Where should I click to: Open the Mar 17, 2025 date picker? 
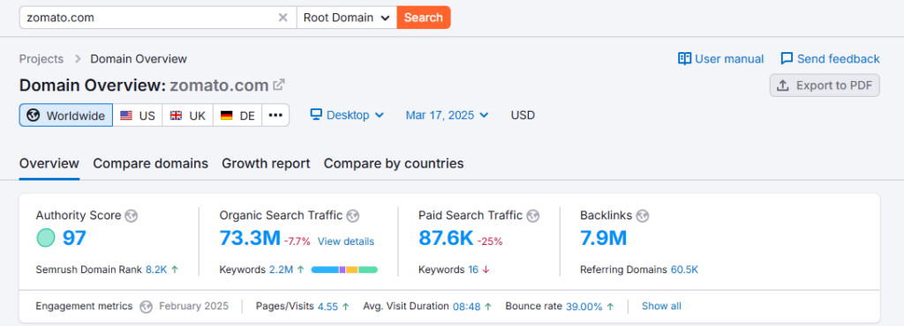pos(447,115)
